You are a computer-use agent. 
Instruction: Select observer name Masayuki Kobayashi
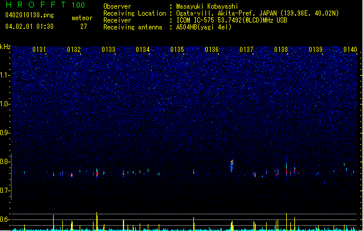[207, 6]
